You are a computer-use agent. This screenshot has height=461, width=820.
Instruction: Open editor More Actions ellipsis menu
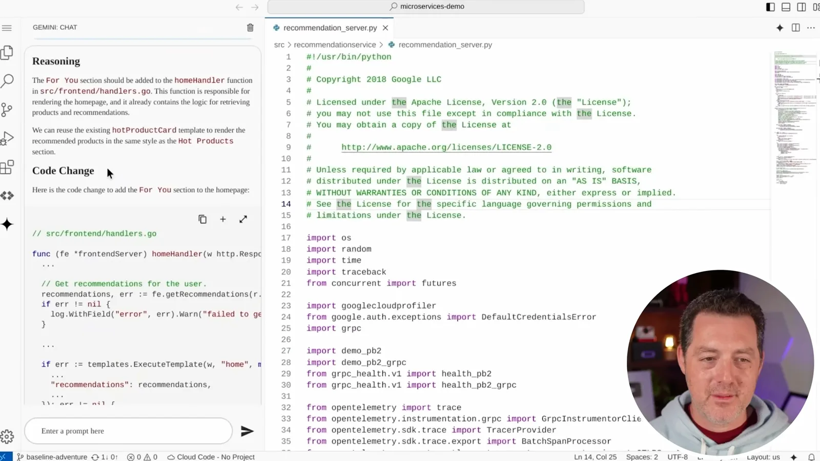point(811,28)
